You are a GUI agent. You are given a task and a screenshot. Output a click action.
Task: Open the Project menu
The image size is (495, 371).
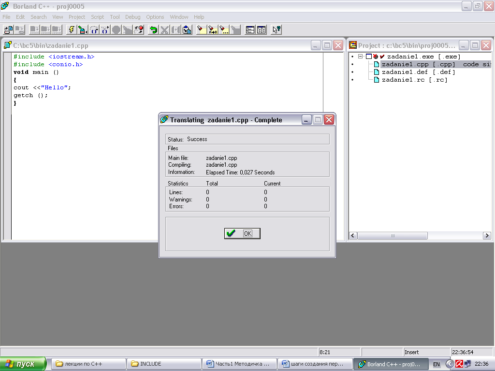pos(77,17)
